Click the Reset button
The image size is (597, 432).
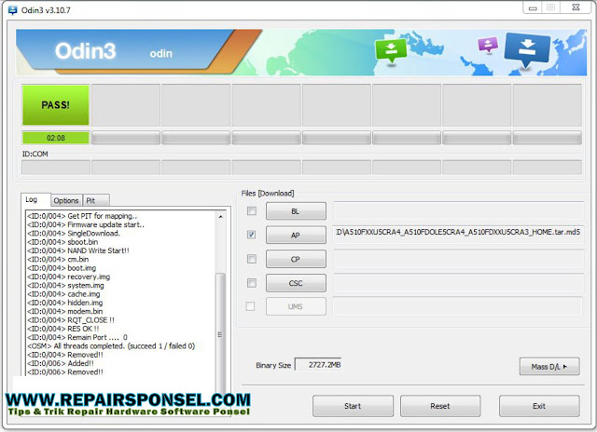point(440,406)
